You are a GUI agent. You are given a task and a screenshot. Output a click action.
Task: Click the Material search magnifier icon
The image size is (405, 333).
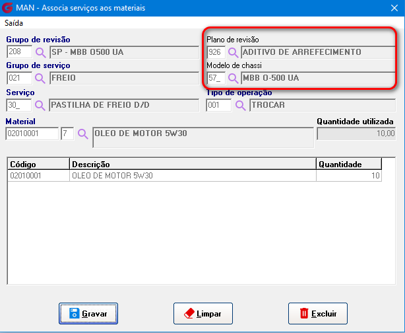click(x=83, y=134)
